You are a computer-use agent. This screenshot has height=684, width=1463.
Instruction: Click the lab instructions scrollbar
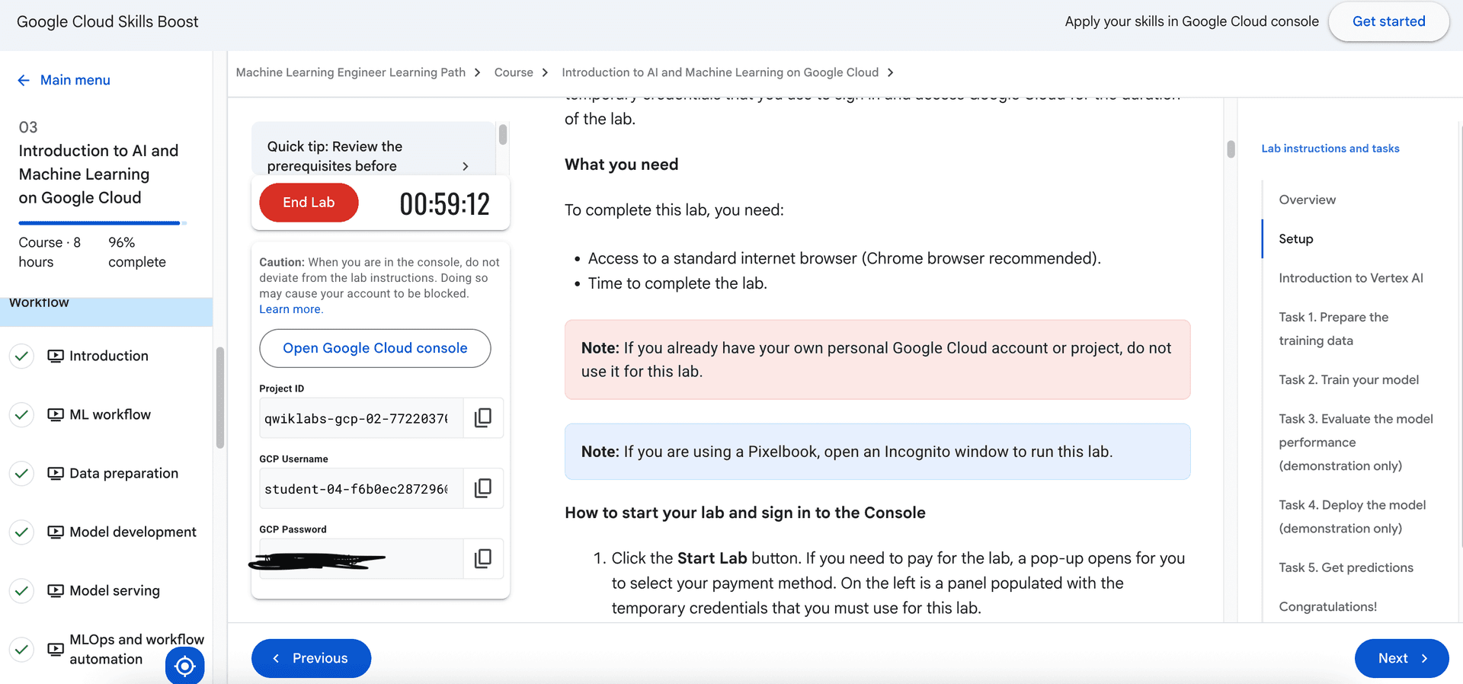(x=1231, y=149)
